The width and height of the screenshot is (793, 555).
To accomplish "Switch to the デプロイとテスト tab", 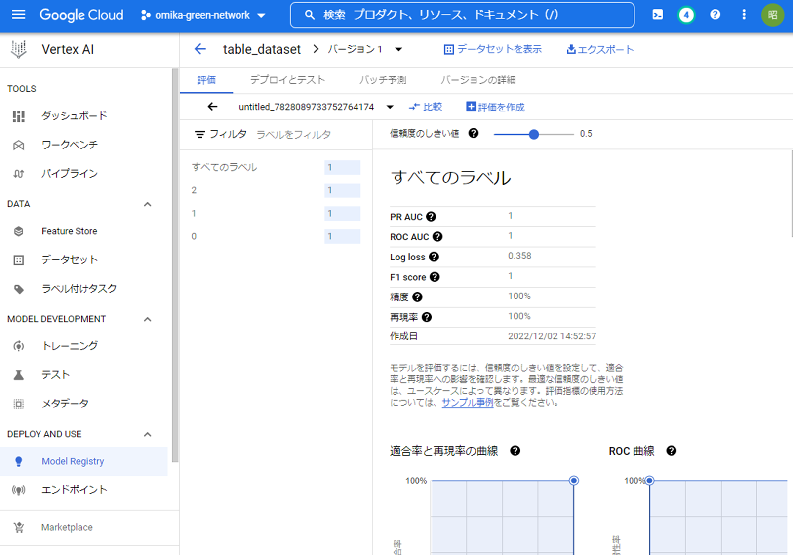I will click(287, 80).
